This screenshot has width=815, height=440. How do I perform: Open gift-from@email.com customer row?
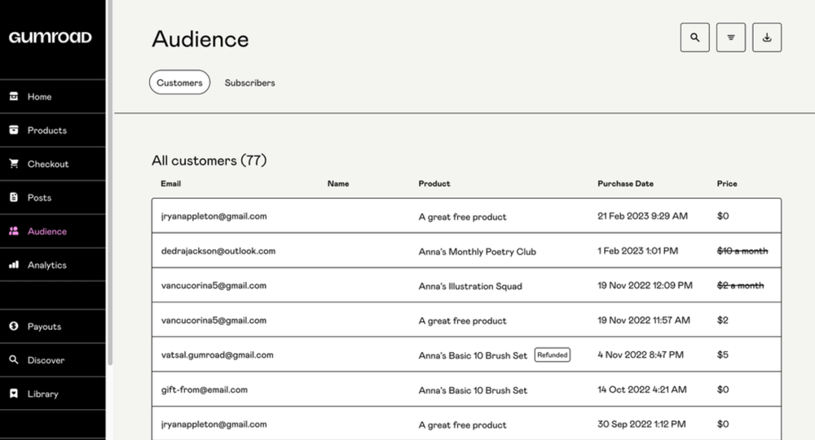coord(466,389)
